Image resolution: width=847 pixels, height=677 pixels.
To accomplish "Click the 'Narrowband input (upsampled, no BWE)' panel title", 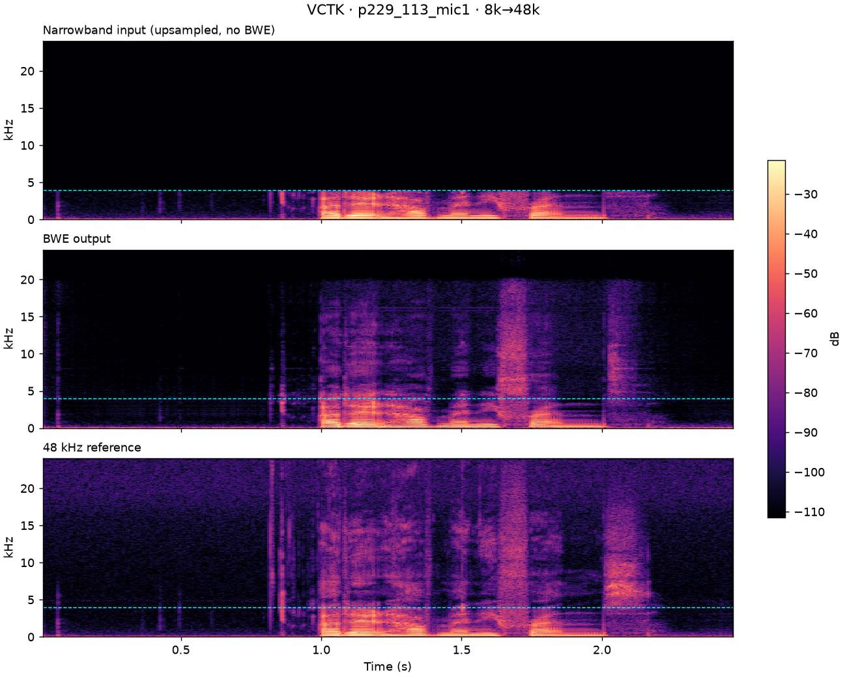I will coord(159,30).
